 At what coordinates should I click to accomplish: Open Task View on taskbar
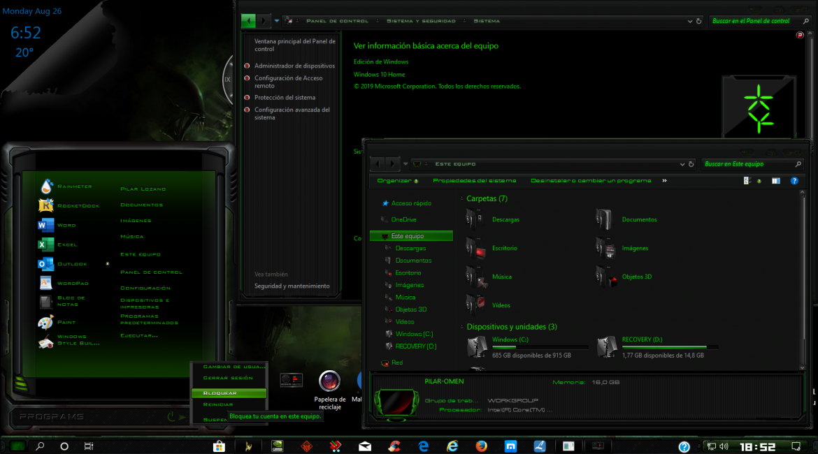point(89,446)
